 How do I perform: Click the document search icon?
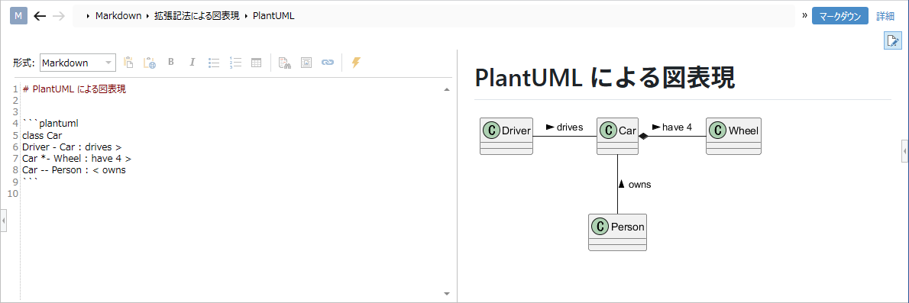284,63
